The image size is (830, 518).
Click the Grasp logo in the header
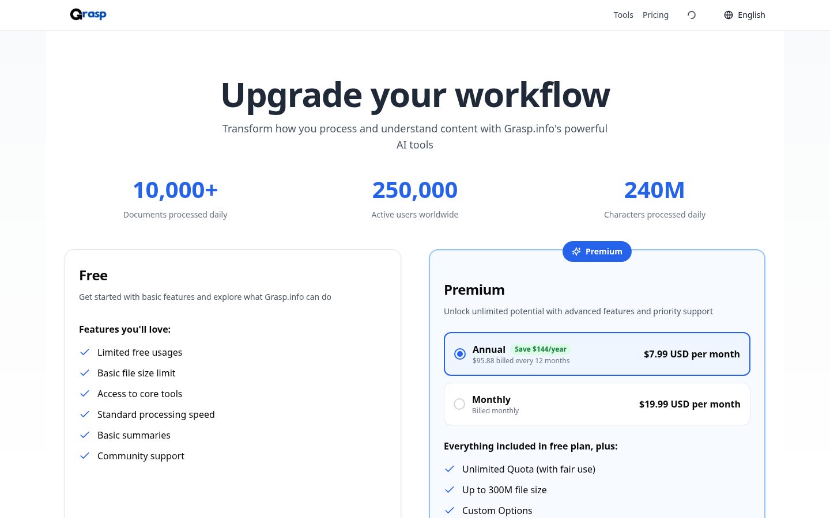click(x=88, y=14)
